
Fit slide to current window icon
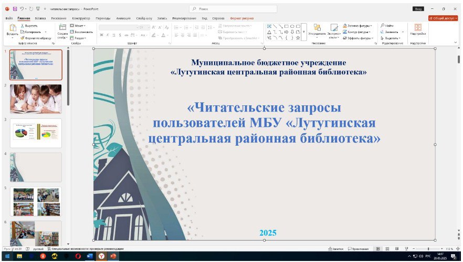pyautogui.click(x=458, y=249)
